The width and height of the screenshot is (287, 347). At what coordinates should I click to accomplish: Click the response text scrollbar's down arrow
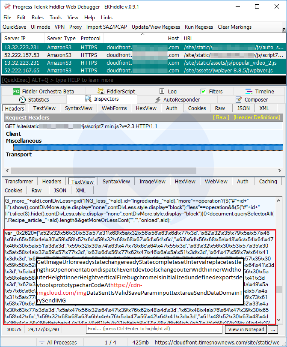point(279,320)
